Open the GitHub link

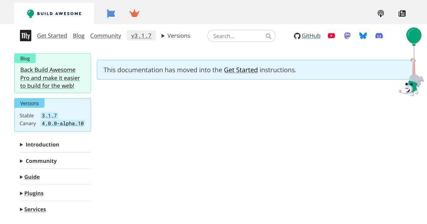pos(311,36)
